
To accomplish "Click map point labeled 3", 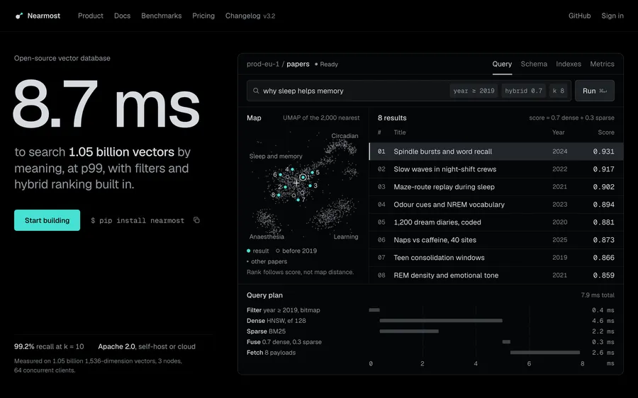I will click(x=310, y=186).
